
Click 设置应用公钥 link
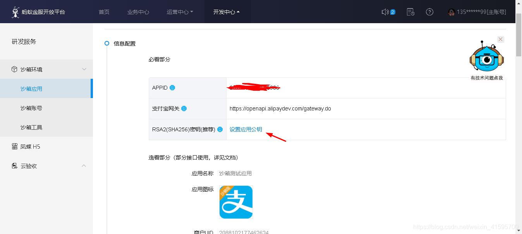[246, 129]
